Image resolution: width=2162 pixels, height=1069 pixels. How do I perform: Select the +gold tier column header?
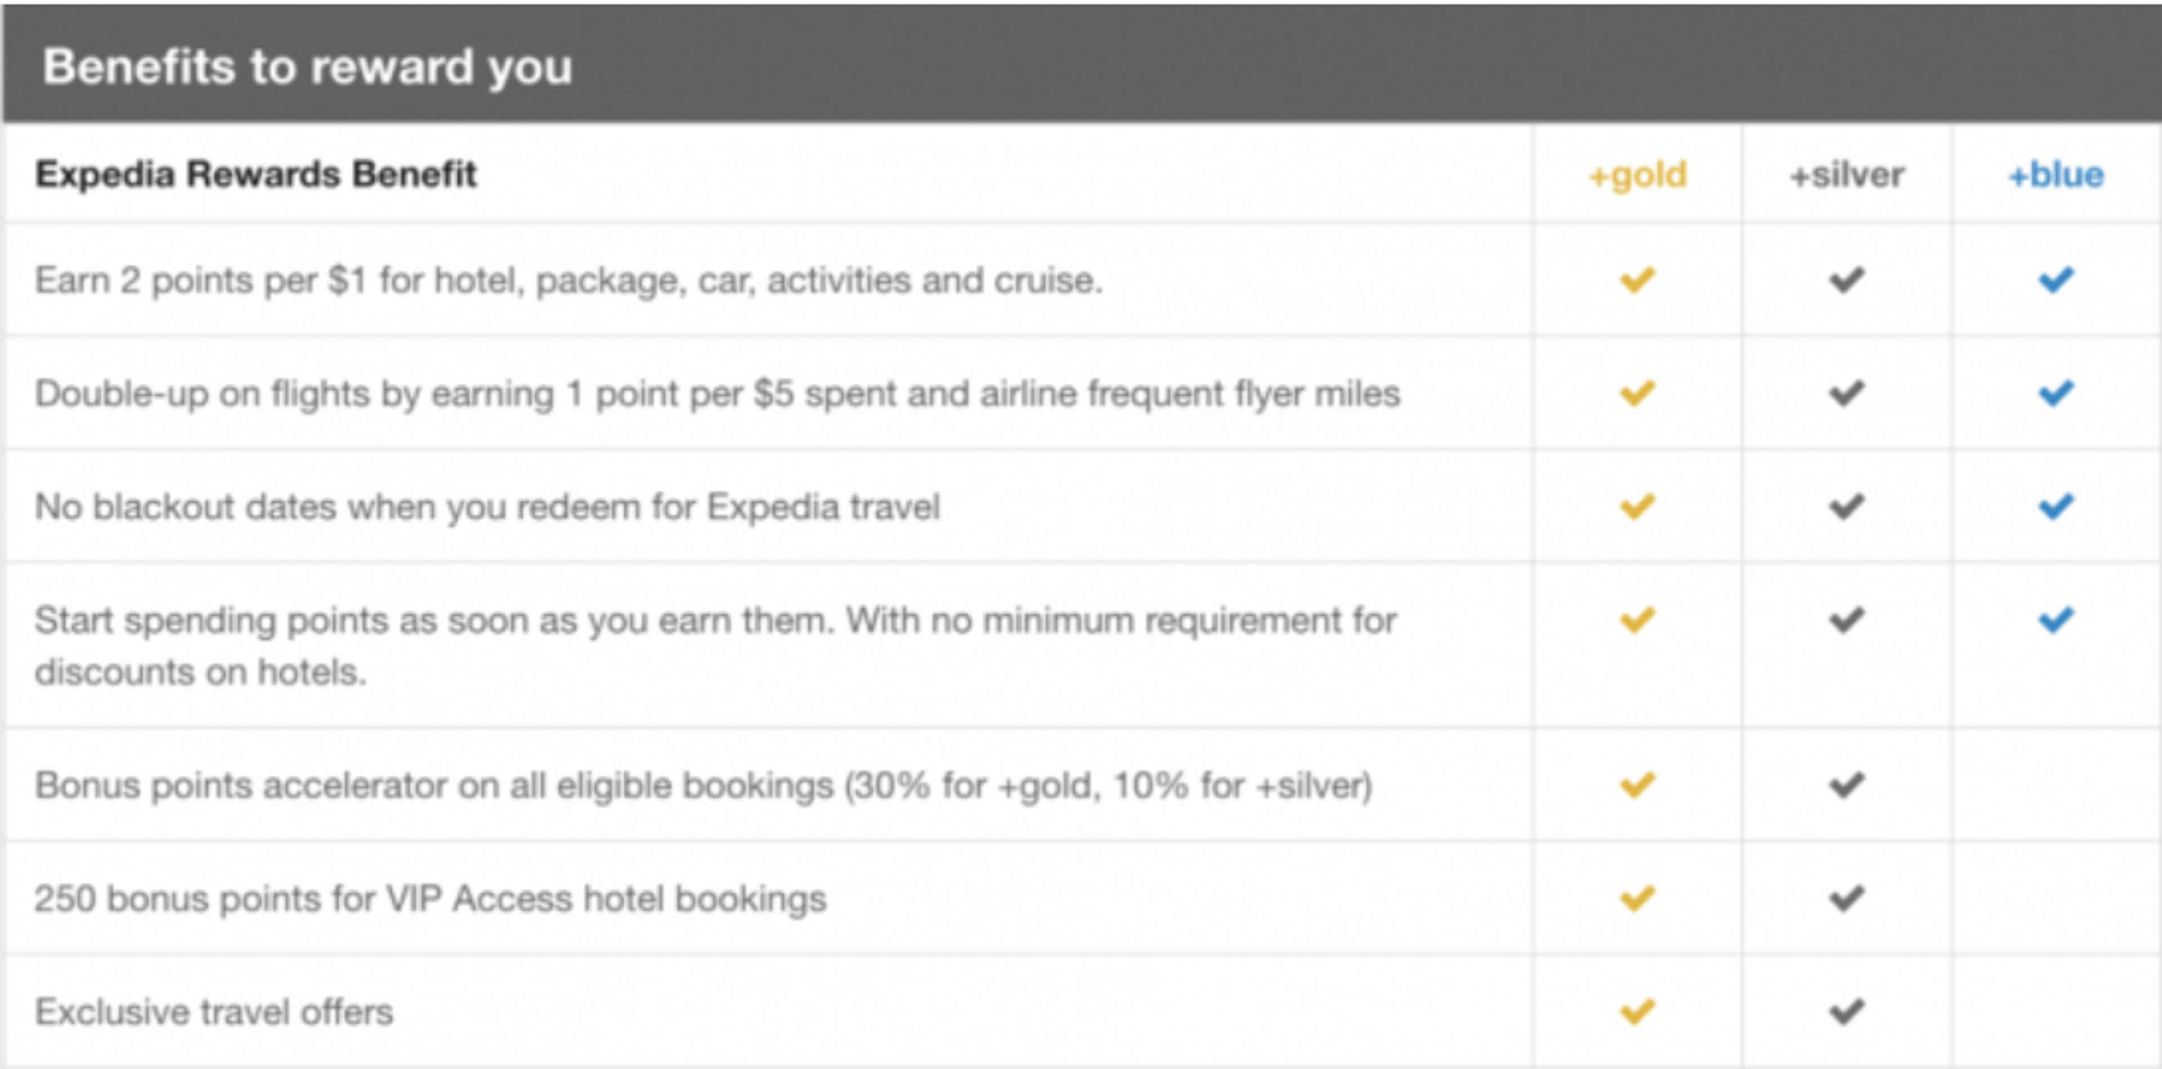[1637, 175]
